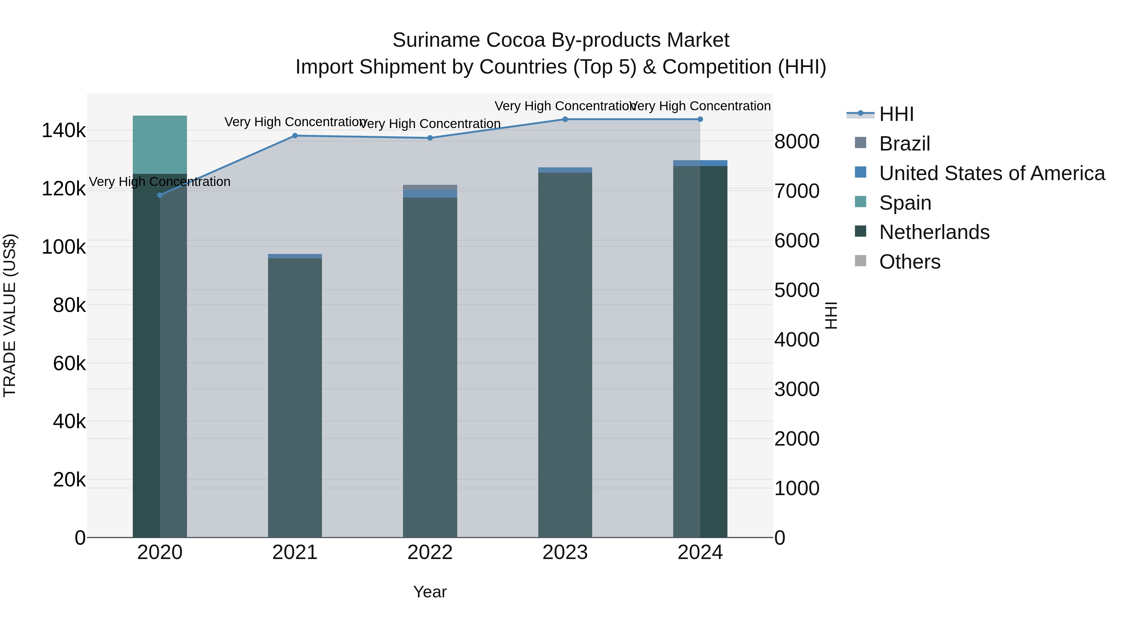Click the Netherlands segment of the 2023 bar
The height and width of the screenshot is (631, 1122).
(565, 355)
